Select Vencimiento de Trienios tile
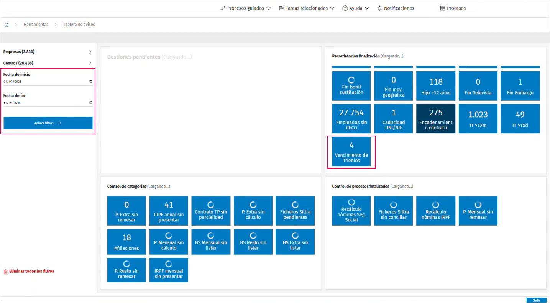550x303 pixels. 351,151
